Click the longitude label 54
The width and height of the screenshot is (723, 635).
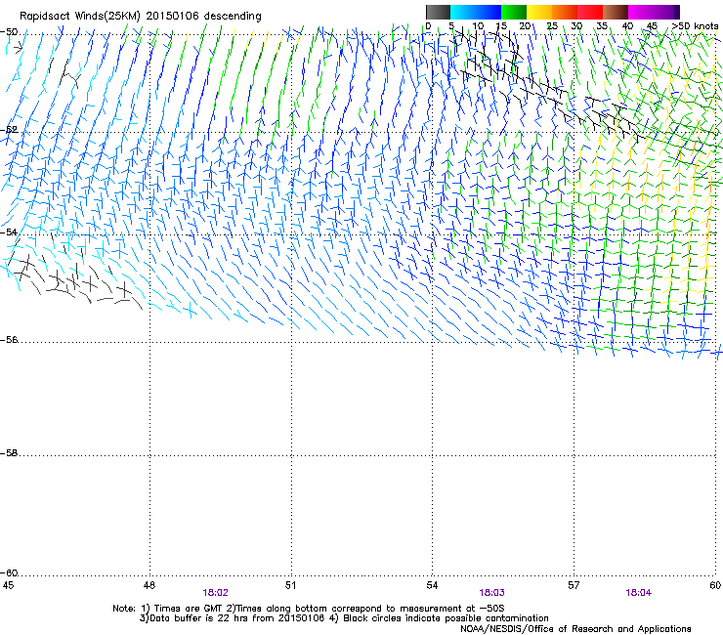(x=432, y=585)
